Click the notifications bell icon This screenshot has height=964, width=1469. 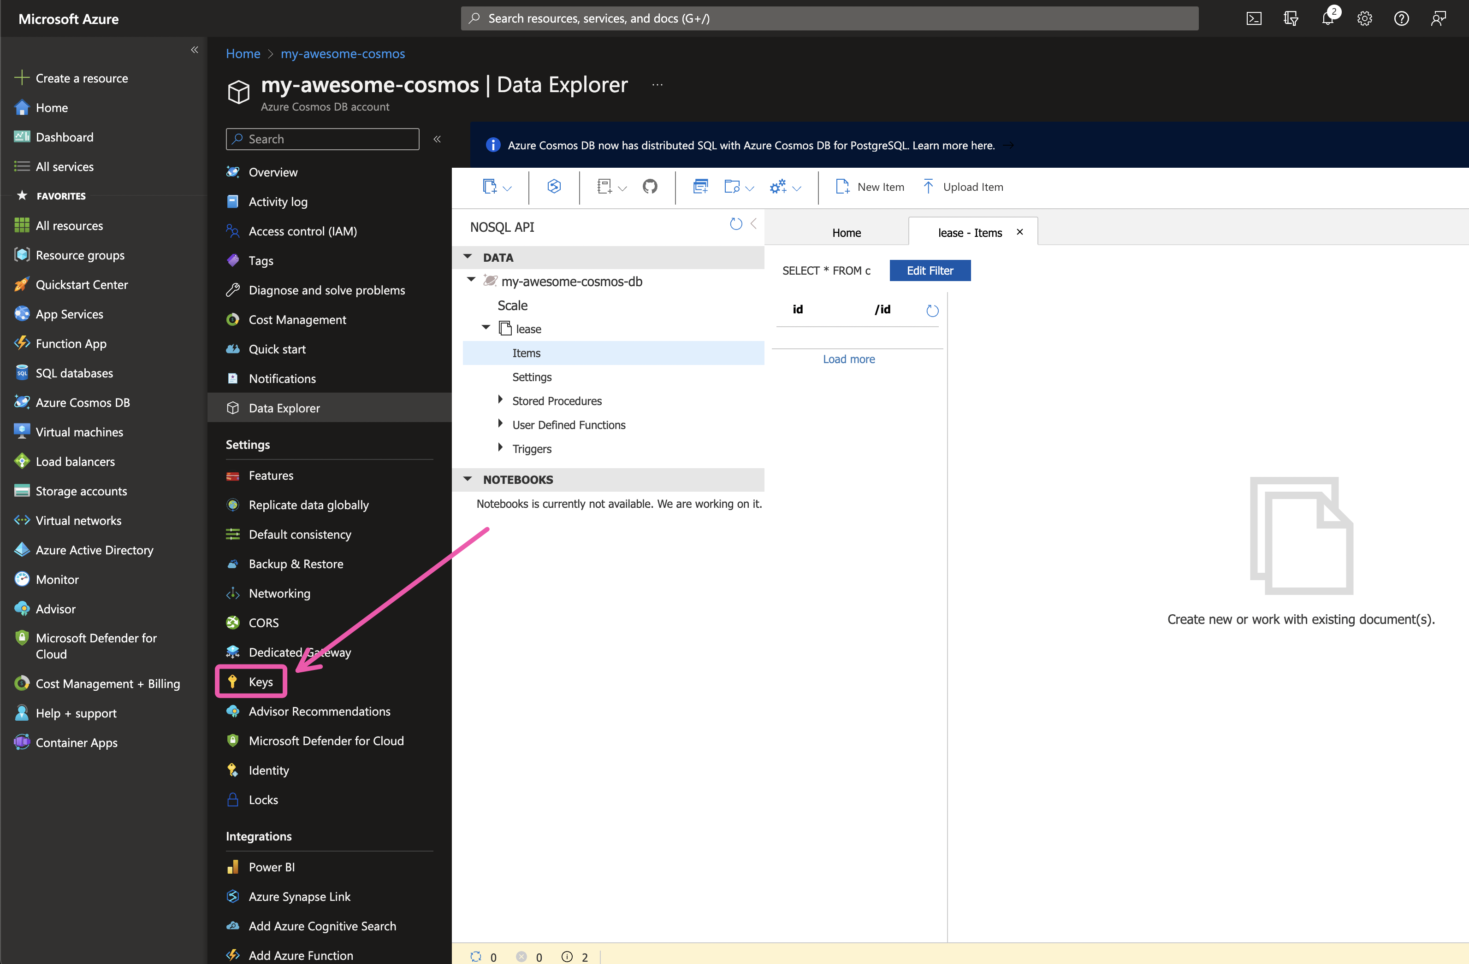(x=1327, y=18)
